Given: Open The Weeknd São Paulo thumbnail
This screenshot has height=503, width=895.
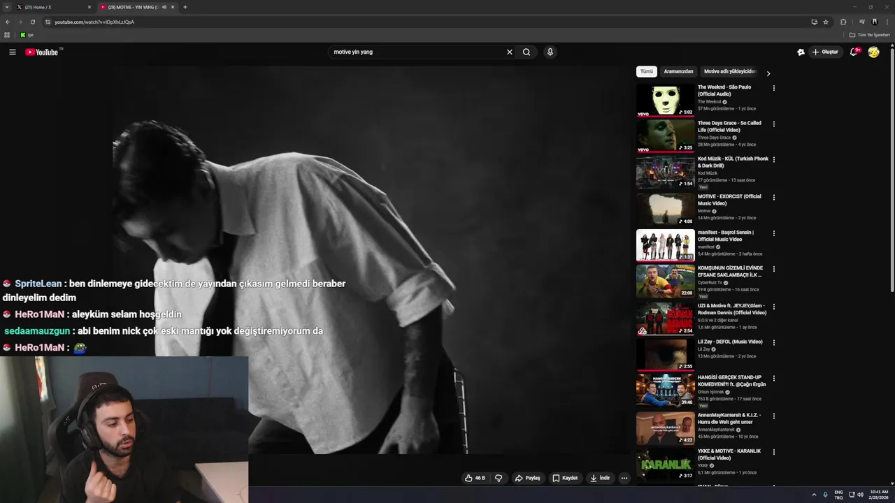Looking at the screenshot, I should (x=666, y=101).
